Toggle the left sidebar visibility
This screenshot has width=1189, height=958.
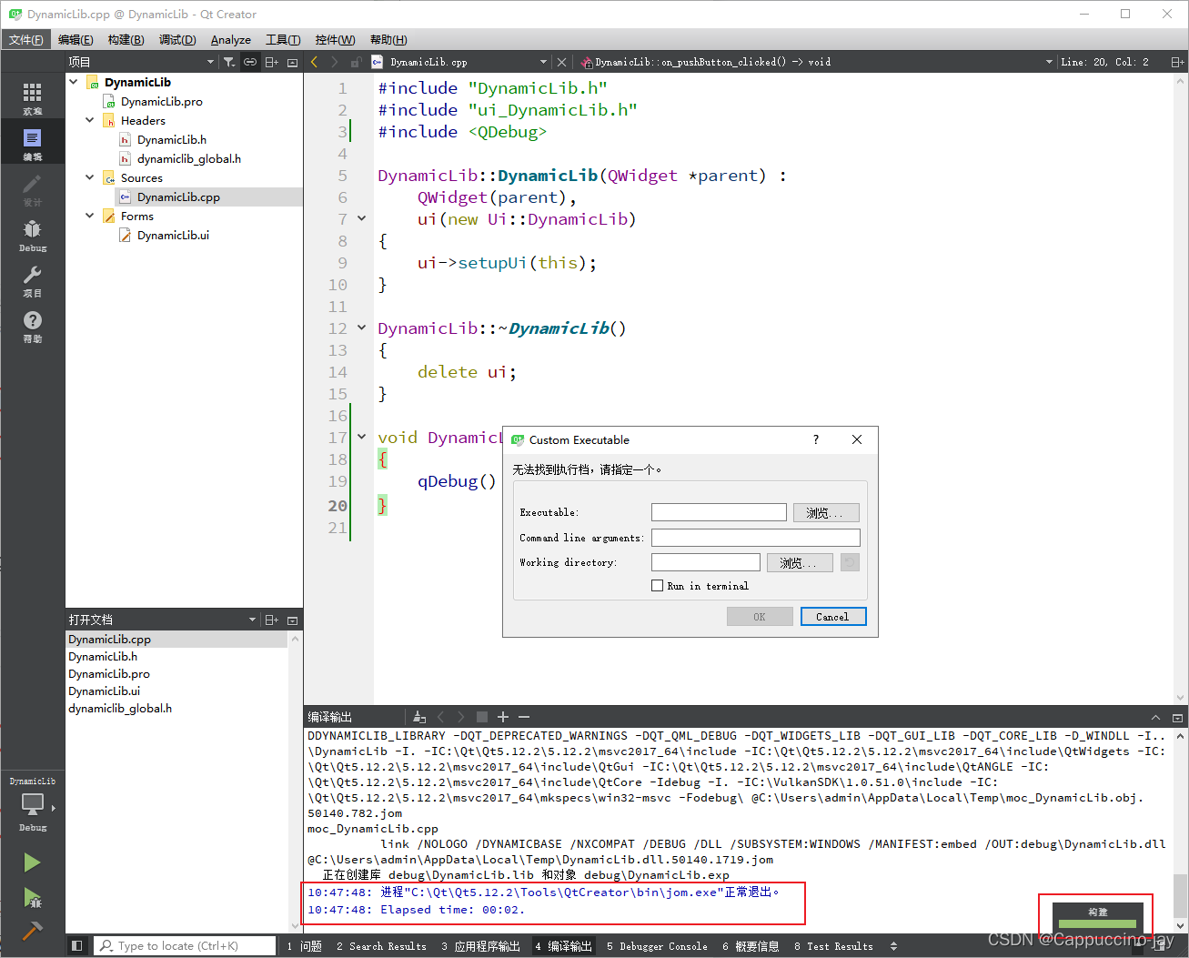[x=76, y=946]
